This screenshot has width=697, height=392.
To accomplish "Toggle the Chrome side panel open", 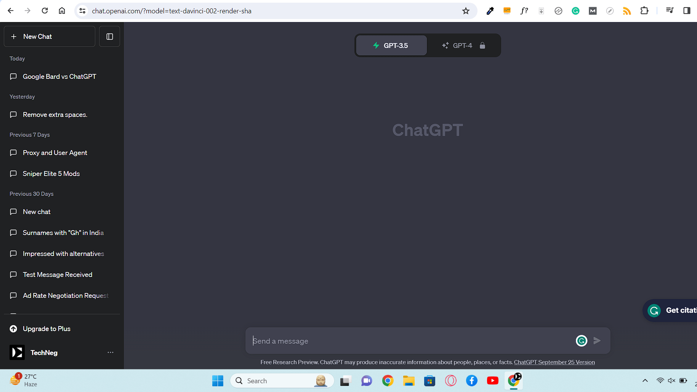I will 687,11.
